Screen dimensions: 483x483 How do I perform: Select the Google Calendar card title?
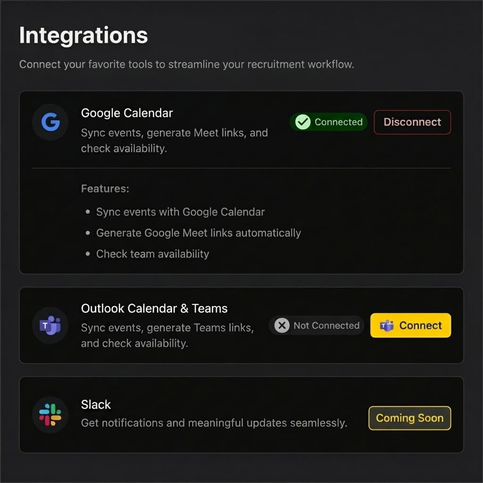pos(127,113)
